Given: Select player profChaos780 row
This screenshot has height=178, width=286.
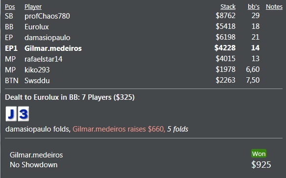Looking at the screenshot, I should (x=144, y=16).
